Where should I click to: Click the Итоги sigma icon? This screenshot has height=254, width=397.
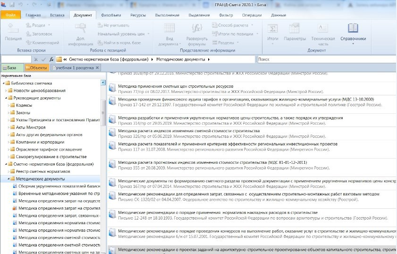pos(273,28)
